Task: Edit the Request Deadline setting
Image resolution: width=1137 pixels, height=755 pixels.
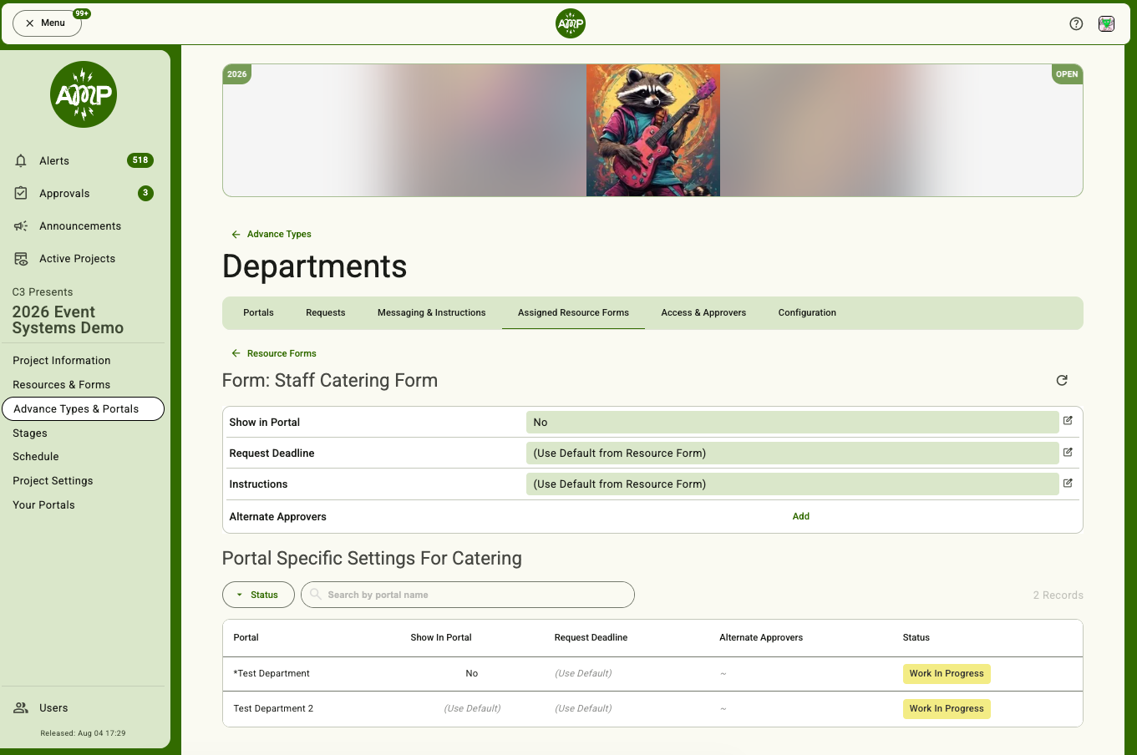Action: point(1068,452)
